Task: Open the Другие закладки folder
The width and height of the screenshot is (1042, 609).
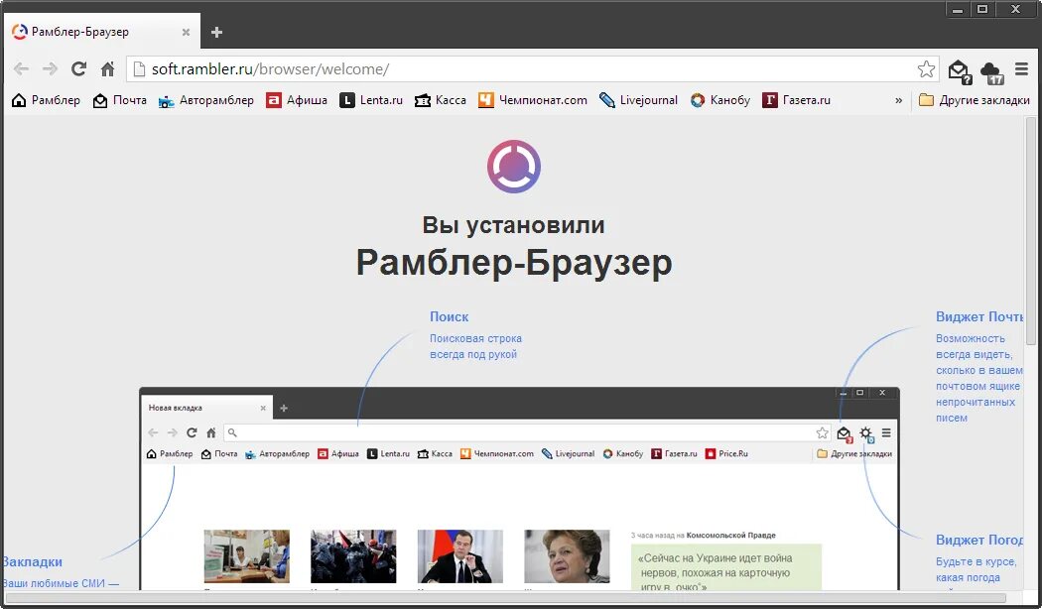Action: [975, 100]
